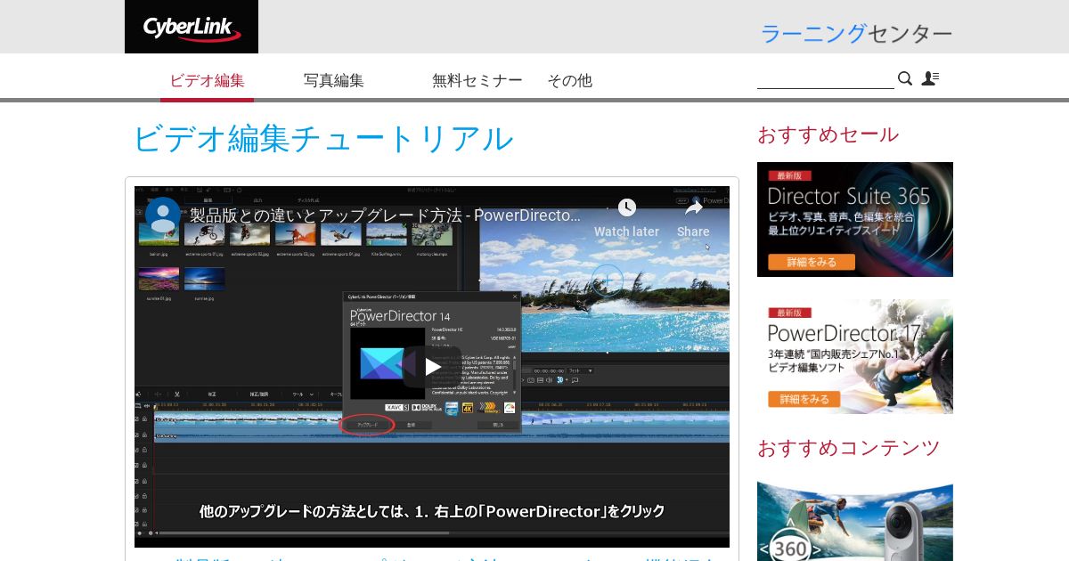Open the ビデオ編集 tab

(208, 80)
